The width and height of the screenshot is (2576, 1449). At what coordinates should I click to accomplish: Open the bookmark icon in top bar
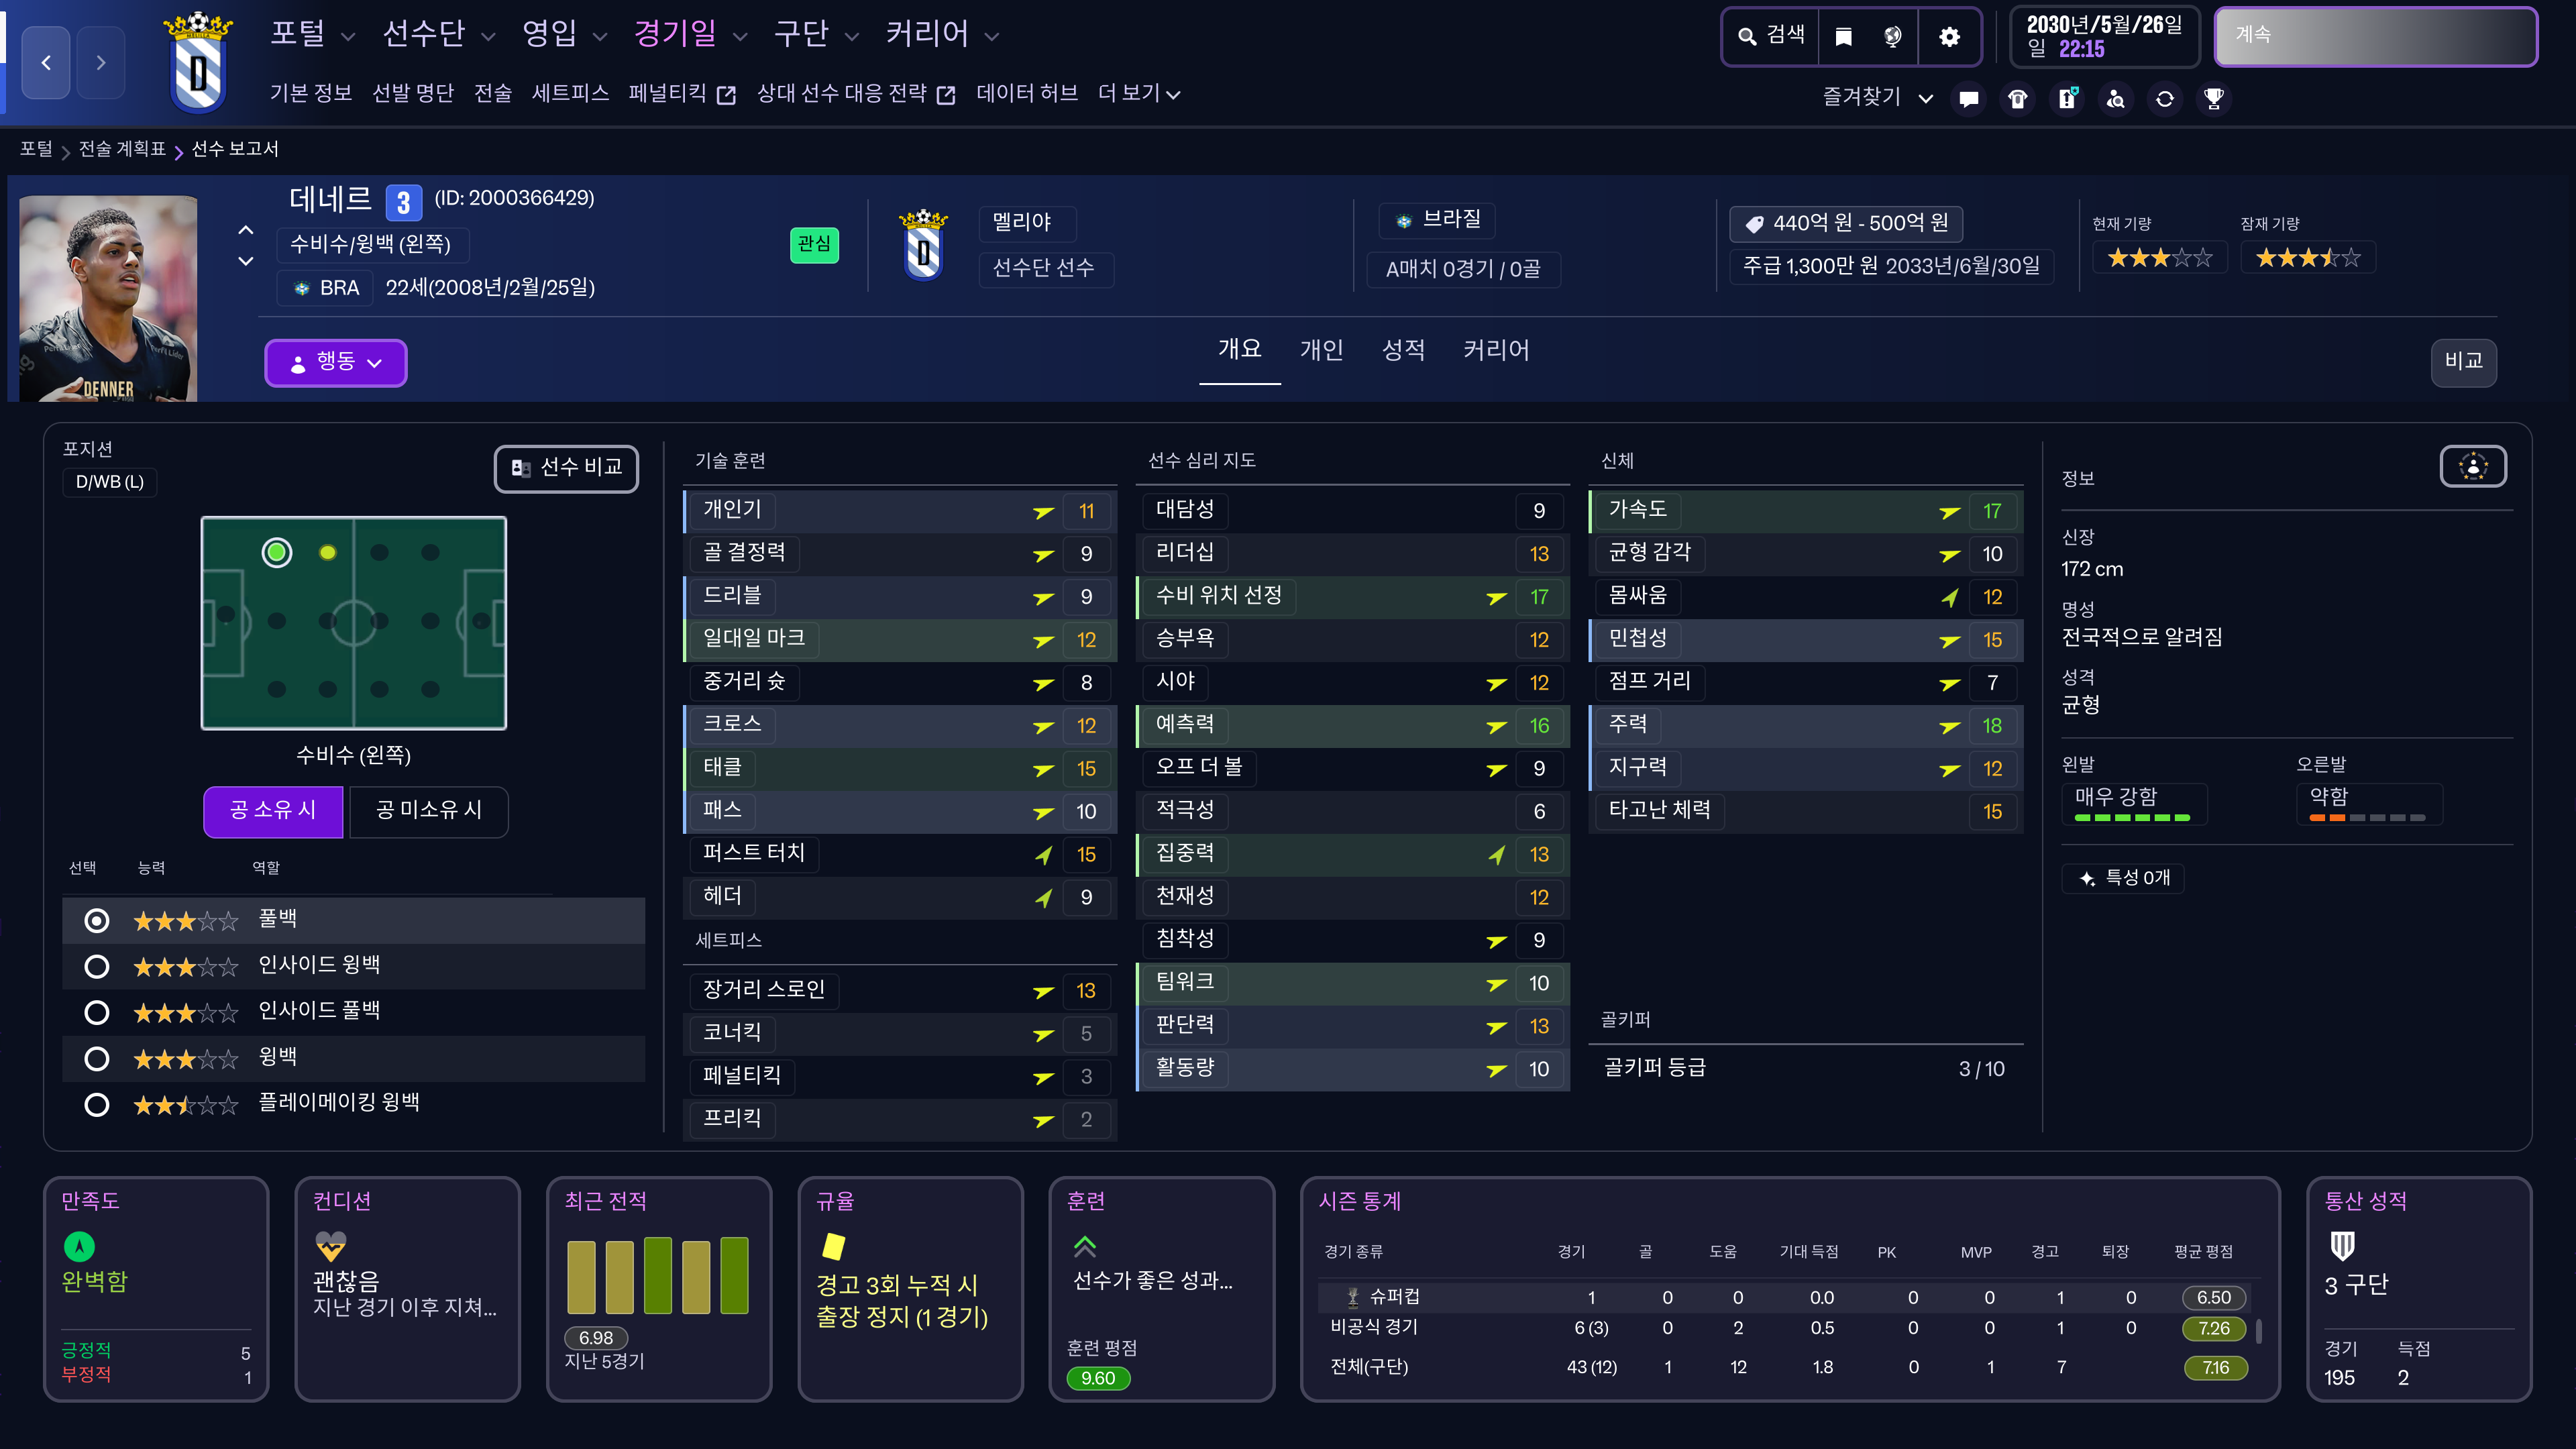pos(1843,37)
